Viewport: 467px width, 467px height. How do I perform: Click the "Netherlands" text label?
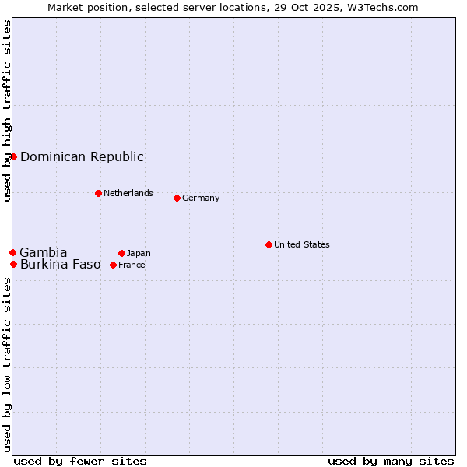pyautogui.click(x=128, y=193)
